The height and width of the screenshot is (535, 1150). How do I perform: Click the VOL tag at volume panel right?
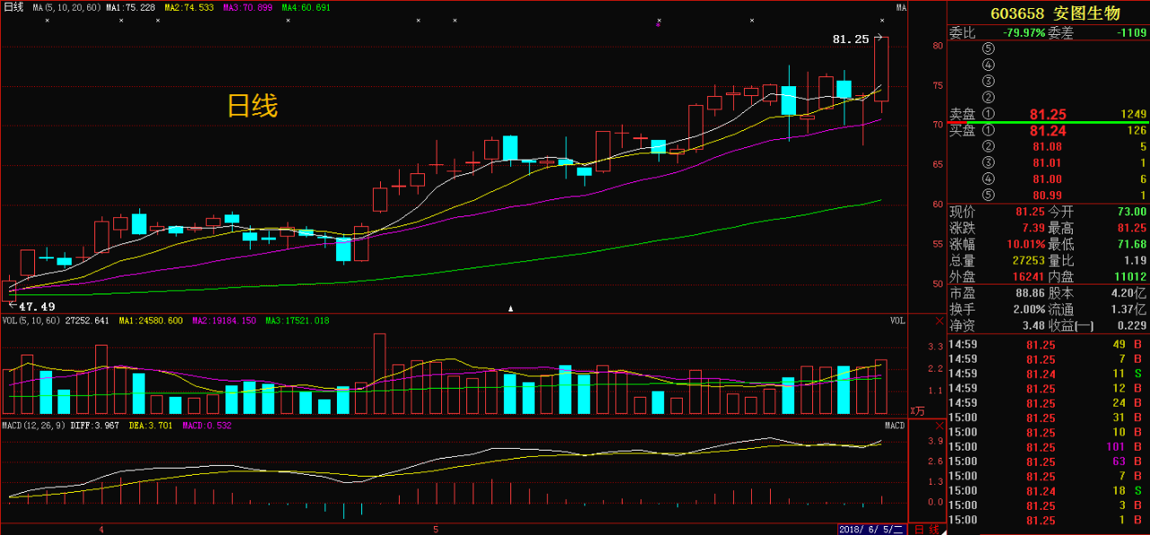898,320
